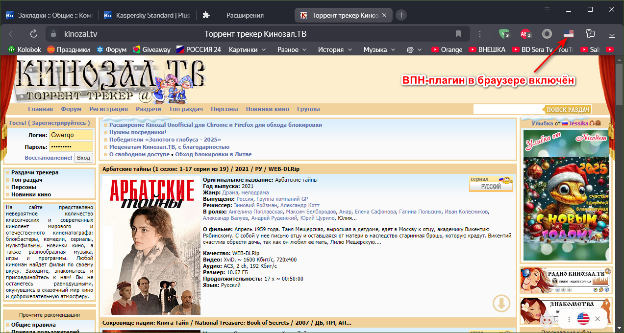The image size is (624, 333).
Task: Open the three-dot menu beside the address bar
Action: [480, 34]
